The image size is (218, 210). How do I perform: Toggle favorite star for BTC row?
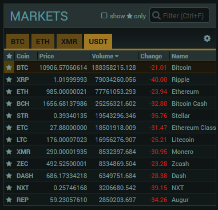tap(9, 68)
